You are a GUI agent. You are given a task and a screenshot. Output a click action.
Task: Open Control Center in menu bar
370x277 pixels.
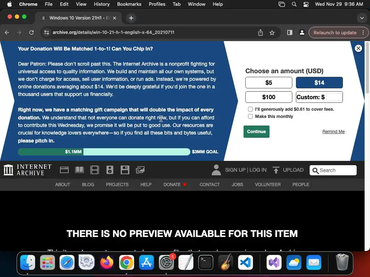306,4
